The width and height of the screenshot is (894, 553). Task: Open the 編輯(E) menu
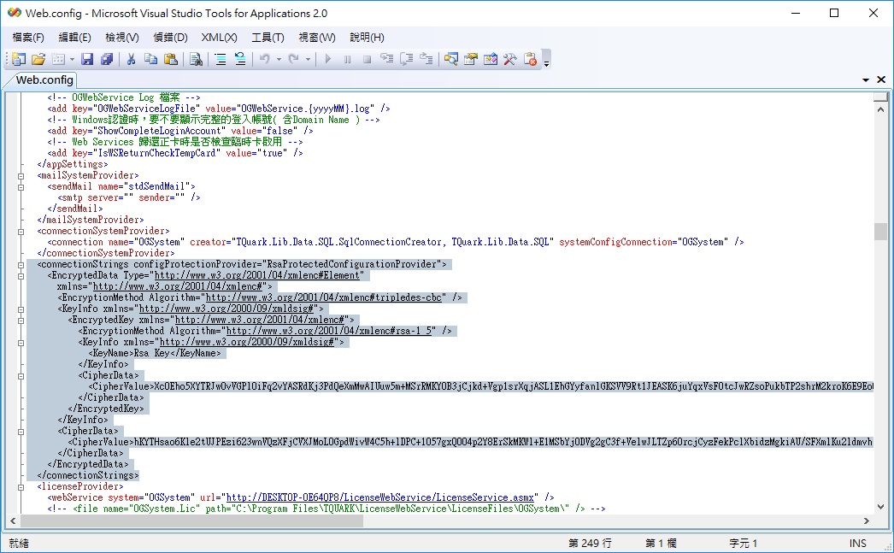74,37
